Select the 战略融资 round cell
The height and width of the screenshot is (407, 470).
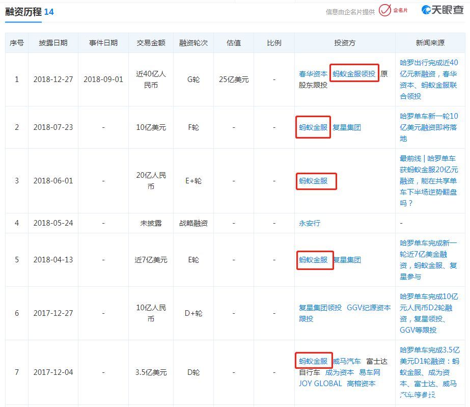click(x=193, y=223)
